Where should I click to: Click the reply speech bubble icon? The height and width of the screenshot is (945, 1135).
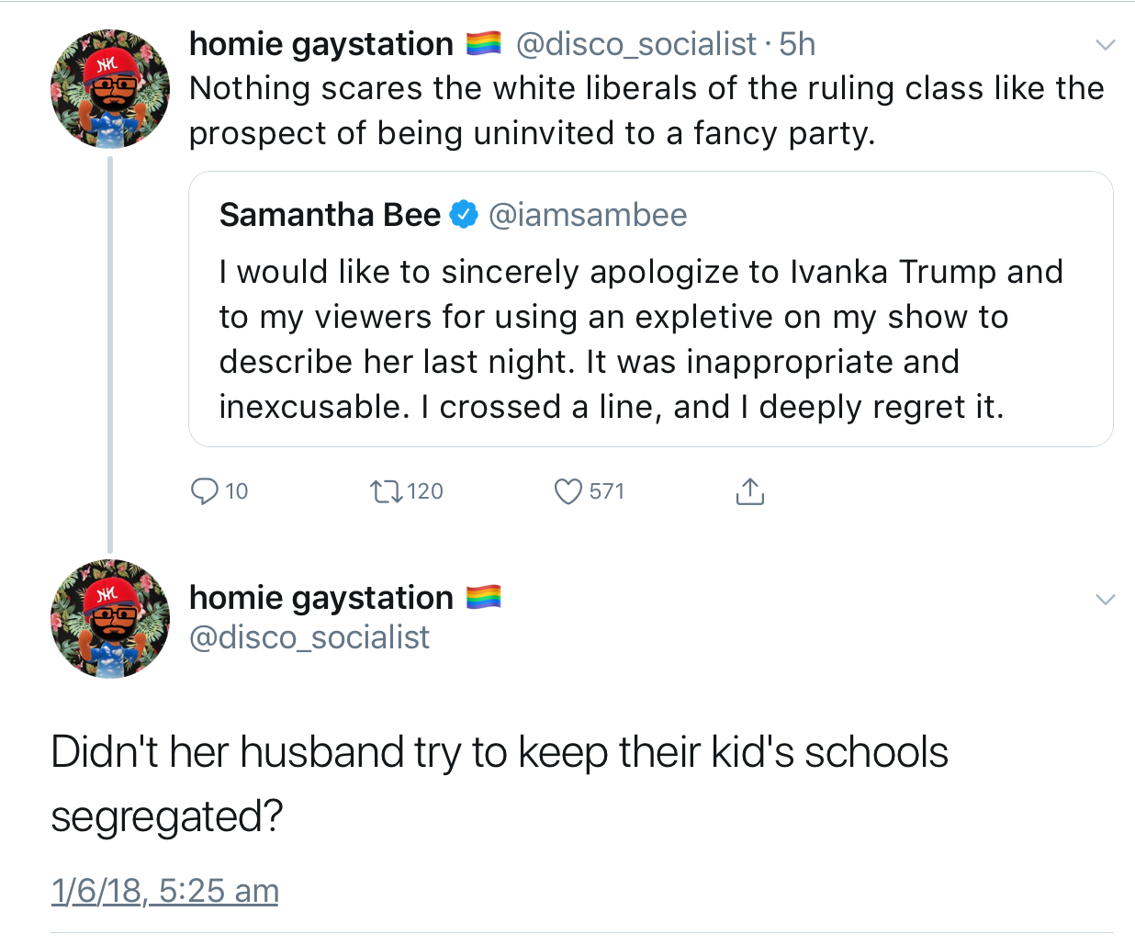(204, 491)
